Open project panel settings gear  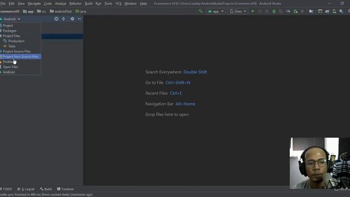tap(72, 19)
